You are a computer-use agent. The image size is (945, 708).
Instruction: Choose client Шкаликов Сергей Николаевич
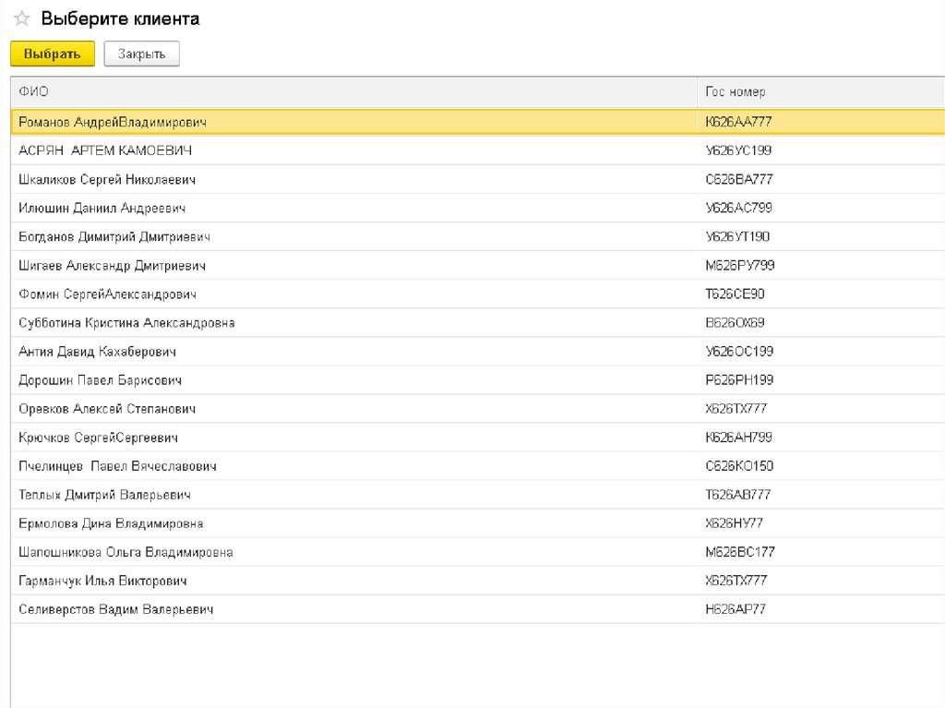click(x=107, y=179)
